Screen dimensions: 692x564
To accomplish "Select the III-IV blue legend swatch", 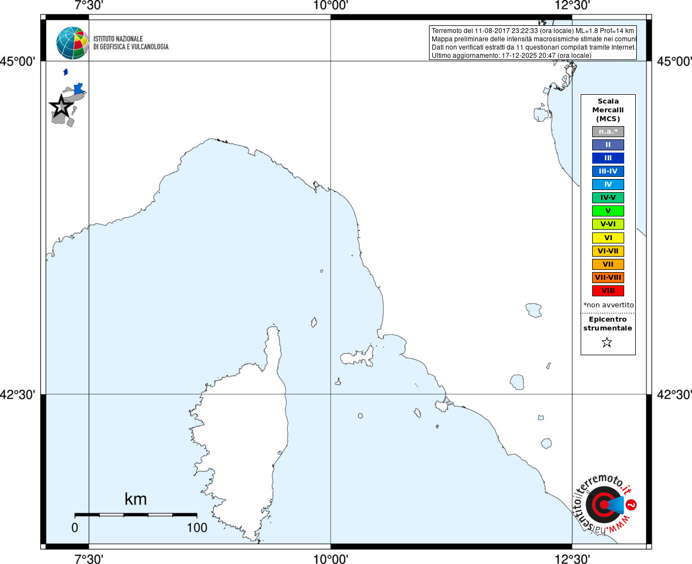I will click(608, 171).
